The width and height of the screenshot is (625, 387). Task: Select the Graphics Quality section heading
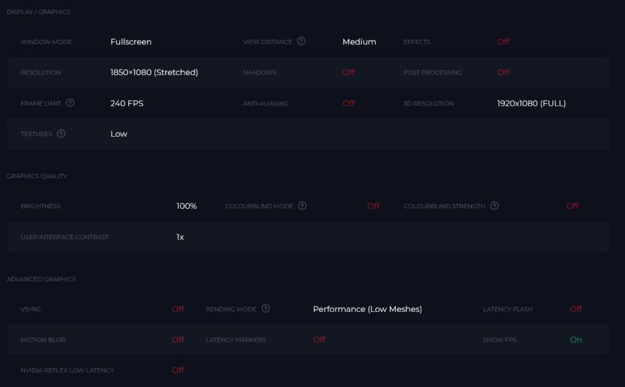37,176
